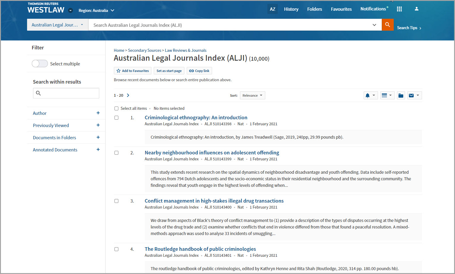
Task: Tick checkbox for Routledge handbook result
Action: tap(117, 249)
